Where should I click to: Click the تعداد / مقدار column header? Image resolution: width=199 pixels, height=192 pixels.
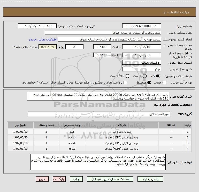coord(46,125)
